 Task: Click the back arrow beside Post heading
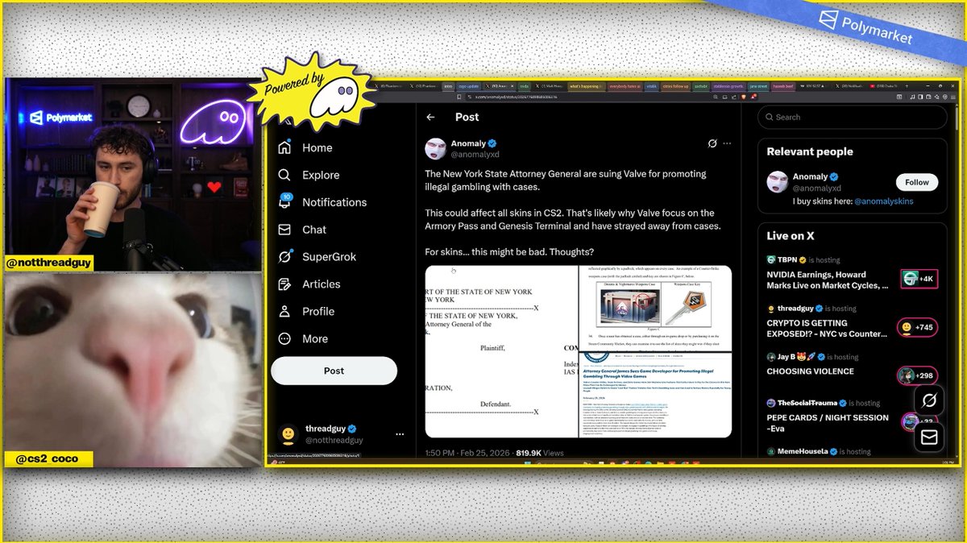(431, 117)
